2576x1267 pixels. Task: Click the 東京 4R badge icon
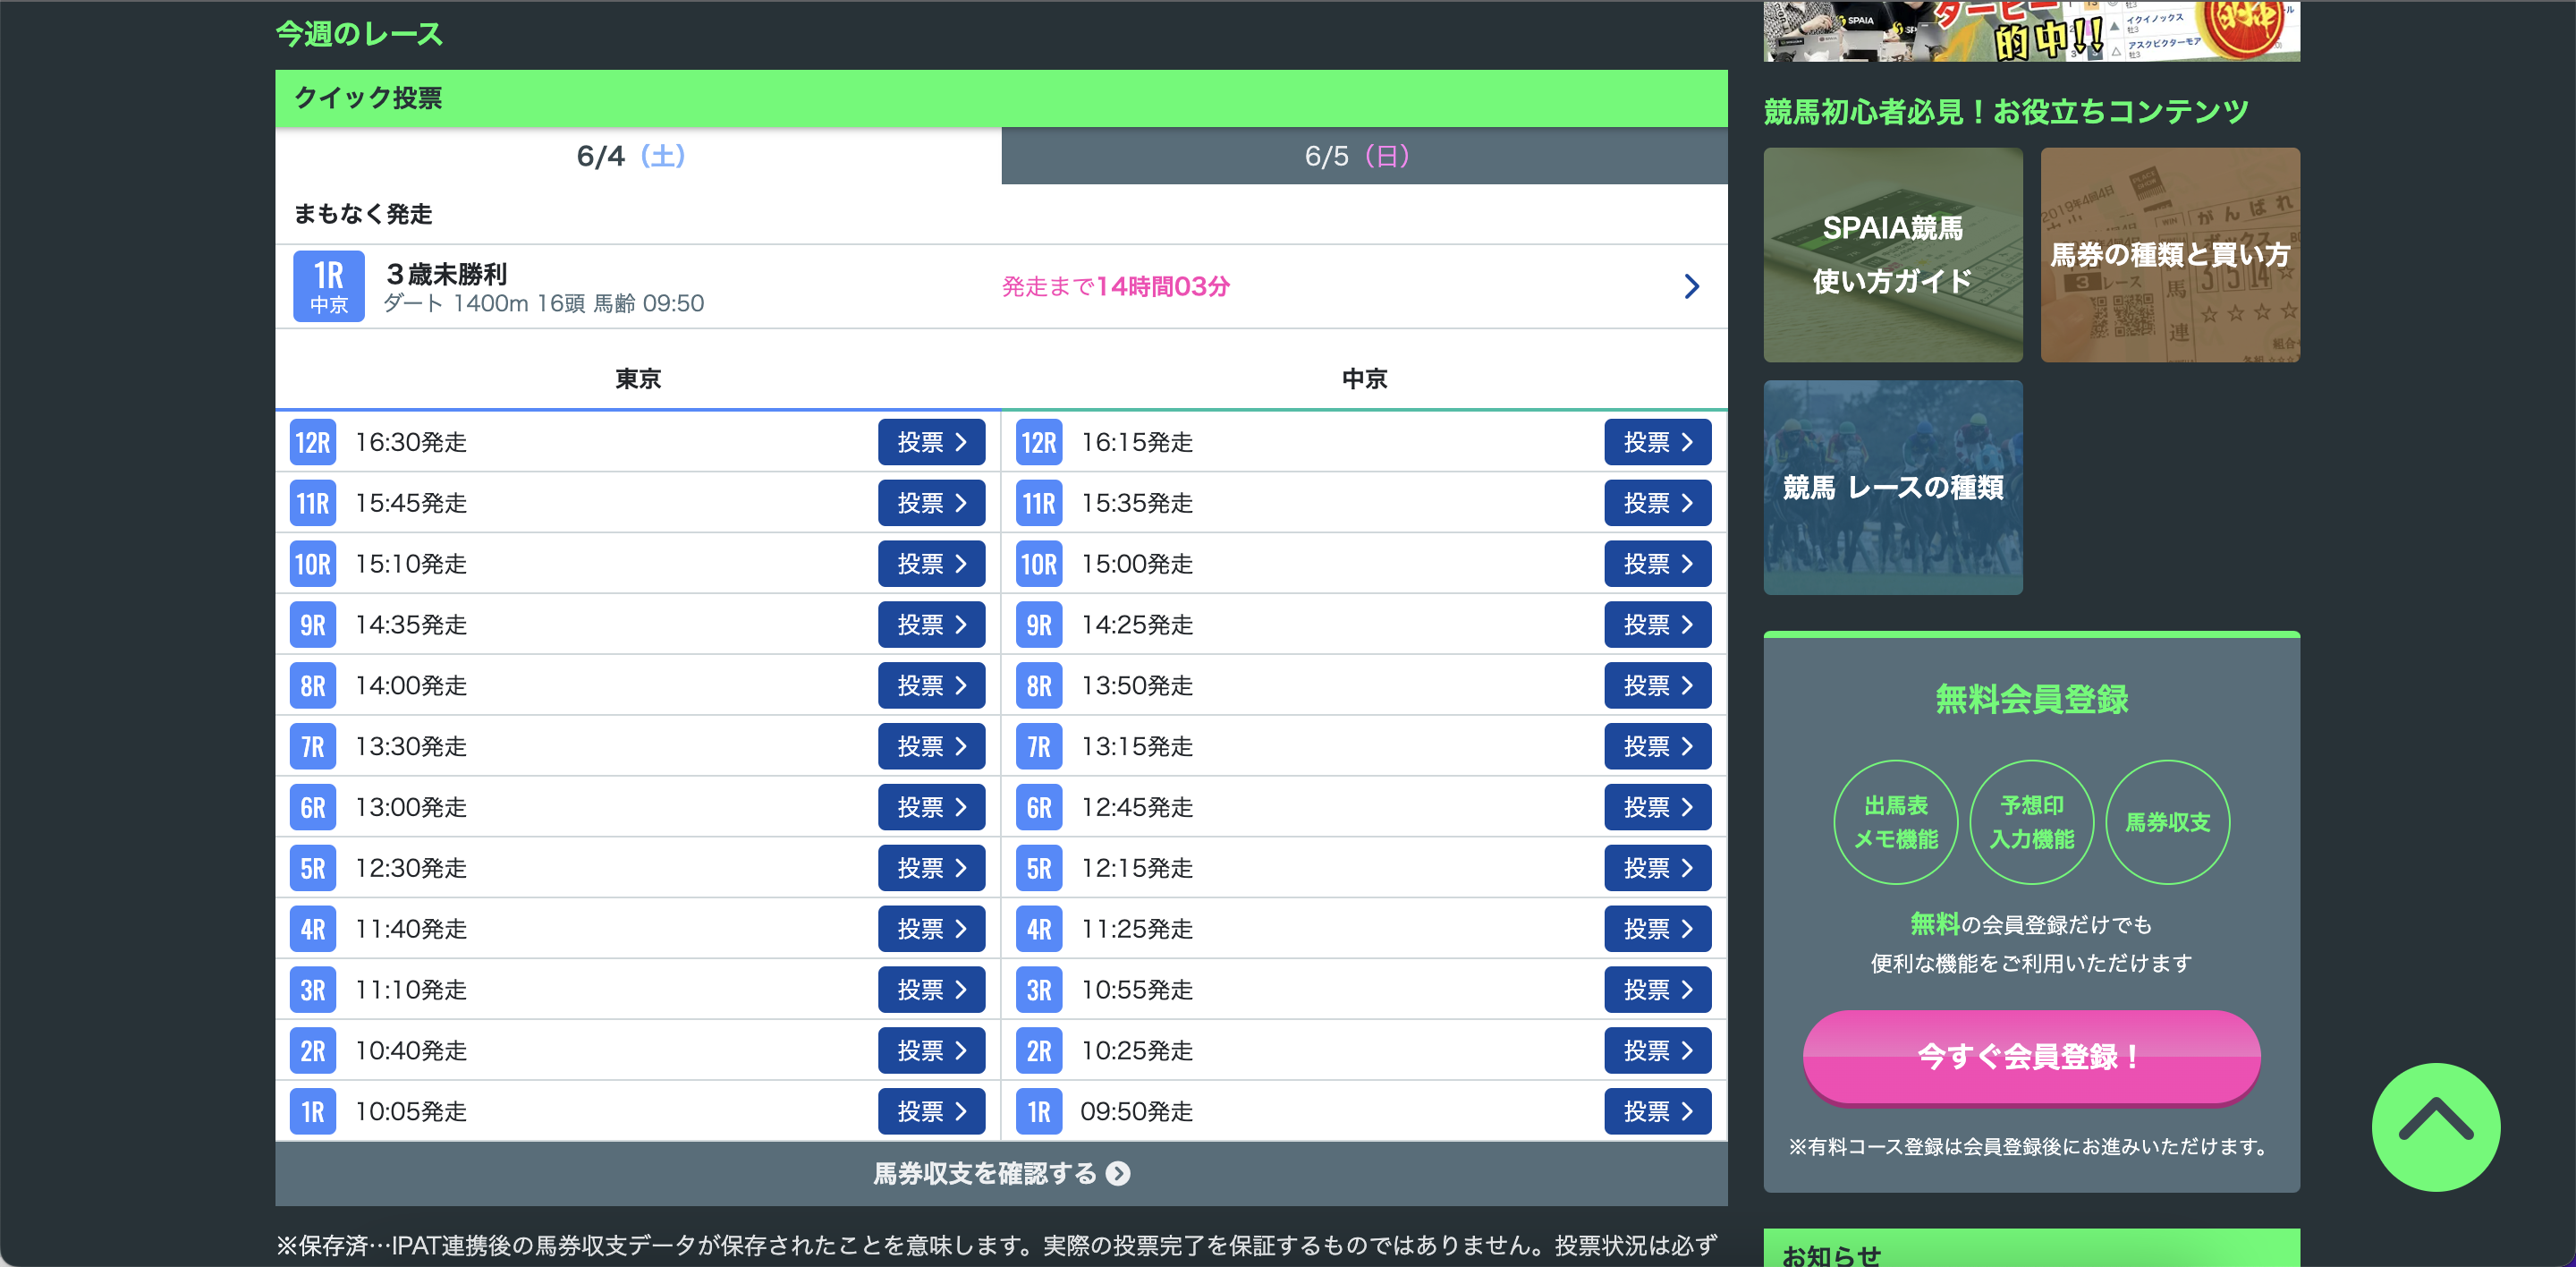[313, 929]
